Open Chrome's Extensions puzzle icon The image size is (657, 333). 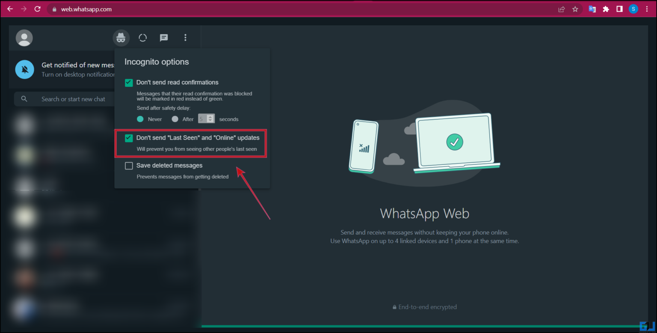click(606, 9)
